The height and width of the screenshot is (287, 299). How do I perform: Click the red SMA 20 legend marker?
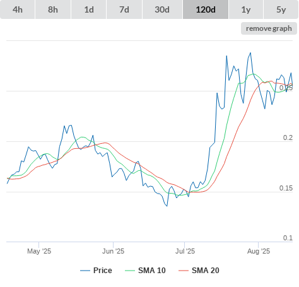(184, 271)
